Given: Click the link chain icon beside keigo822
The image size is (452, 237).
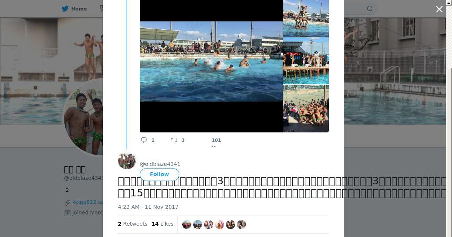Looking at the screenshot, I should [67, 202].
